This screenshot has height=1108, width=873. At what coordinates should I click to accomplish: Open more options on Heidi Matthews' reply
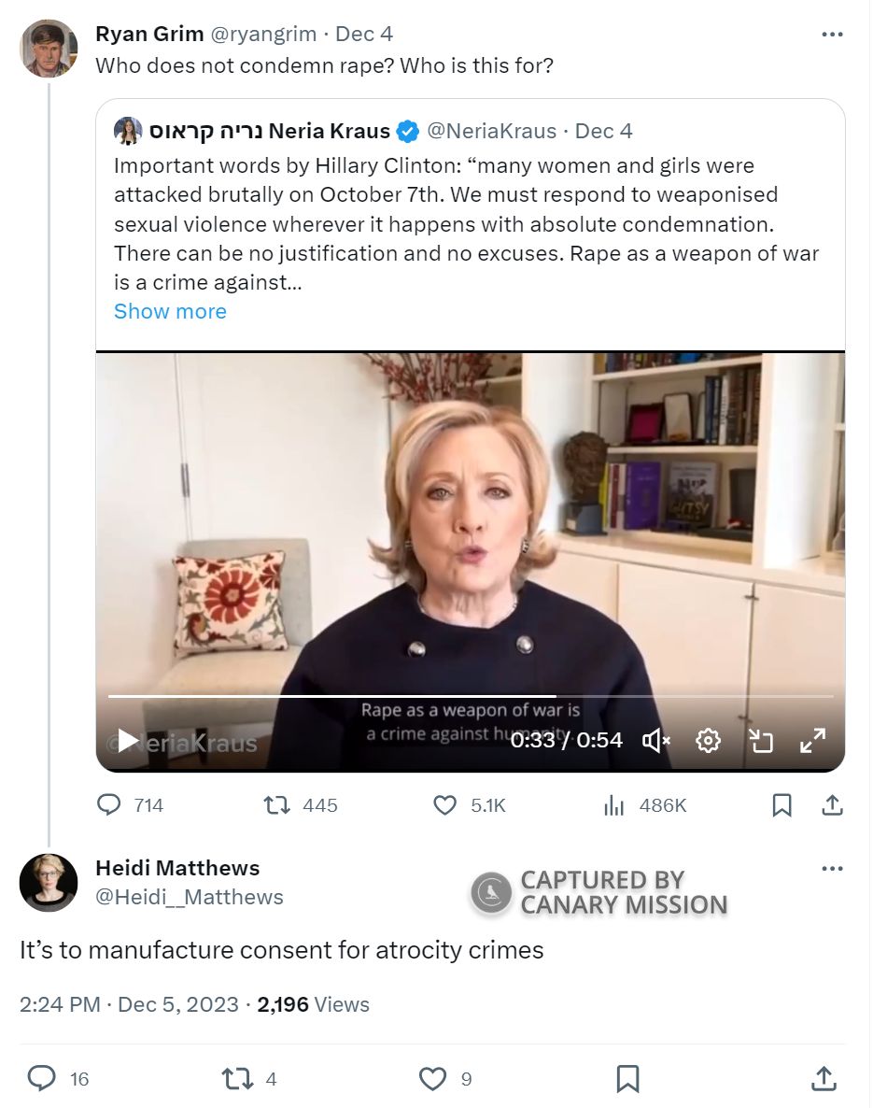point(832,869)
